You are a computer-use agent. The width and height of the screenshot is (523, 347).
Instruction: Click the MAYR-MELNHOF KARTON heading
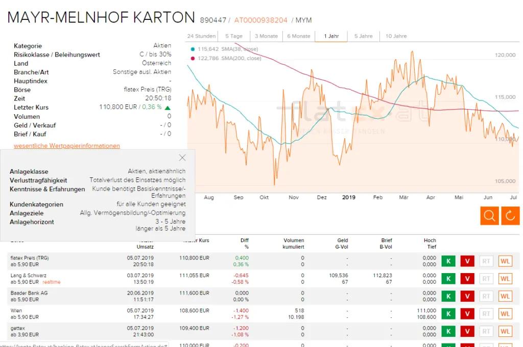click(x=101, y=17)
